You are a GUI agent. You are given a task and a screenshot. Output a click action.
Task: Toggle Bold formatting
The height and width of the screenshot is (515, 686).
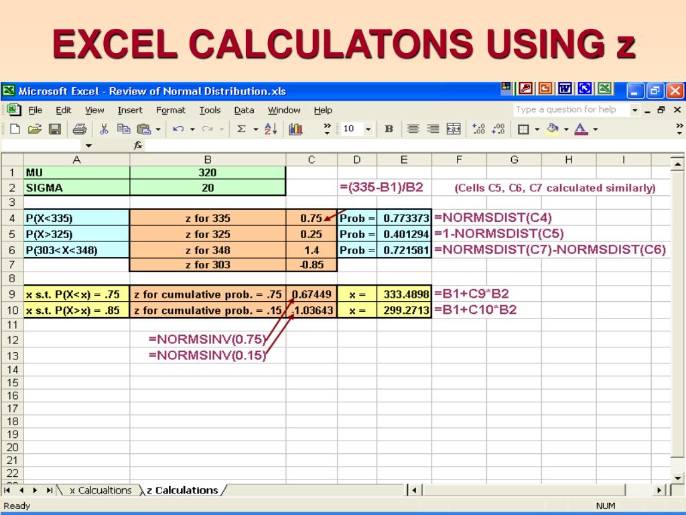[x=389, y=129]
